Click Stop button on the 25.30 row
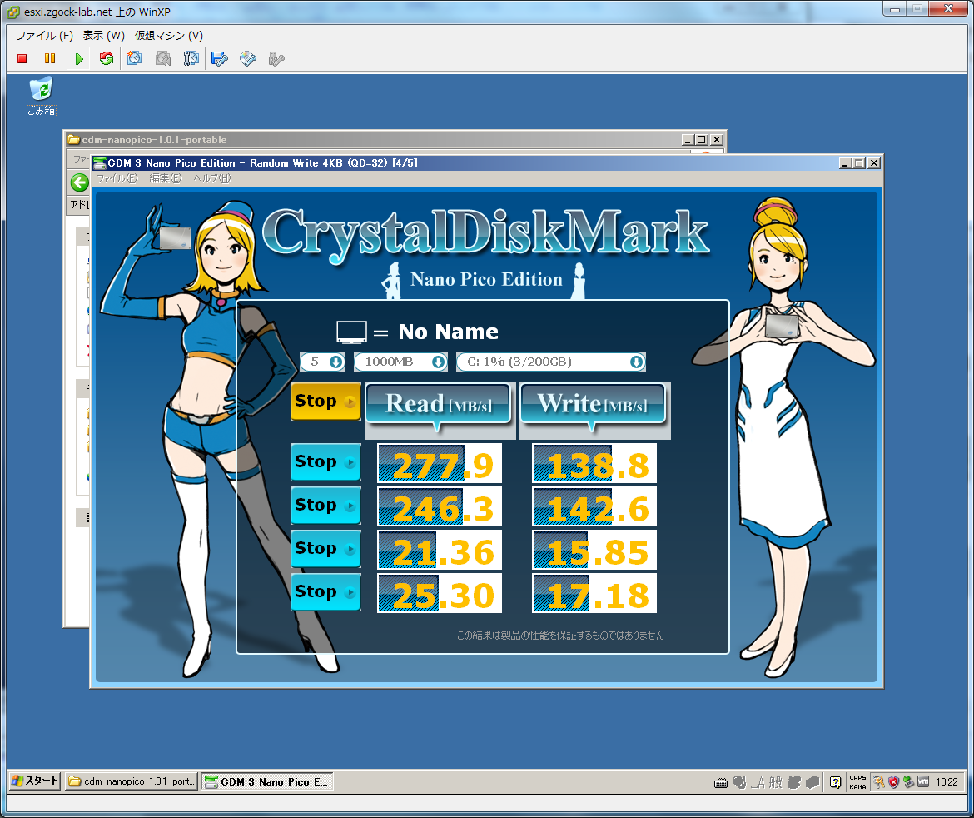974x818 pixels. (325, 591)
